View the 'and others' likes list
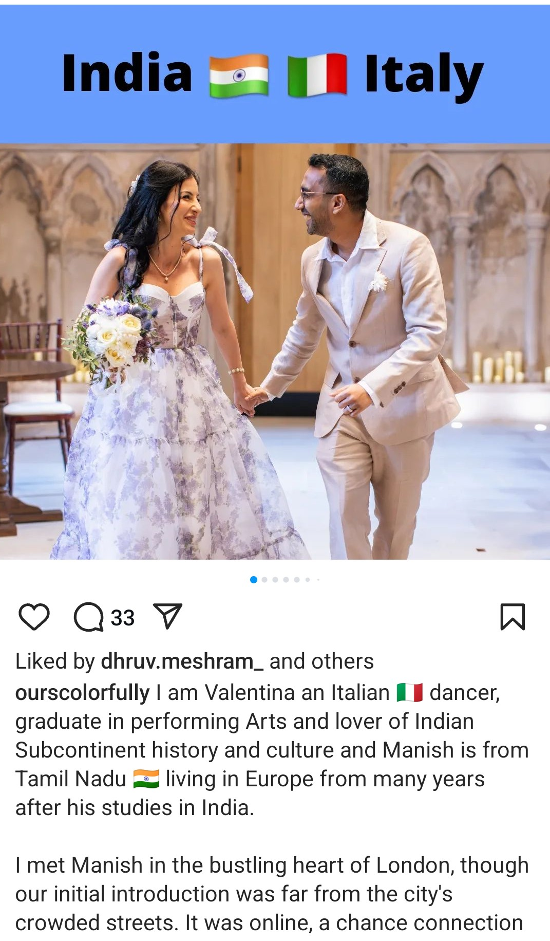This screenshot has height=941, width=550. coord(321,661)
